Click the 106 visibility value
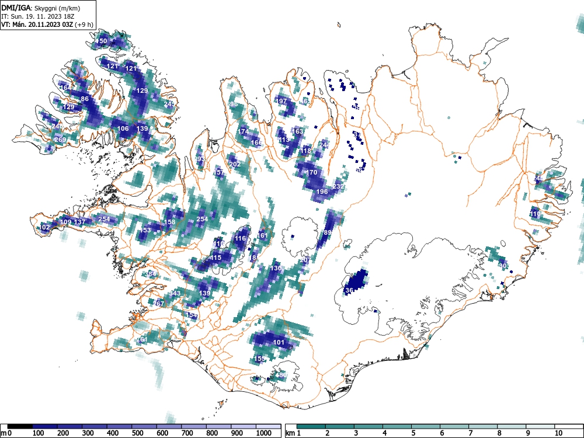584x438 pixels. coord(123,128)
